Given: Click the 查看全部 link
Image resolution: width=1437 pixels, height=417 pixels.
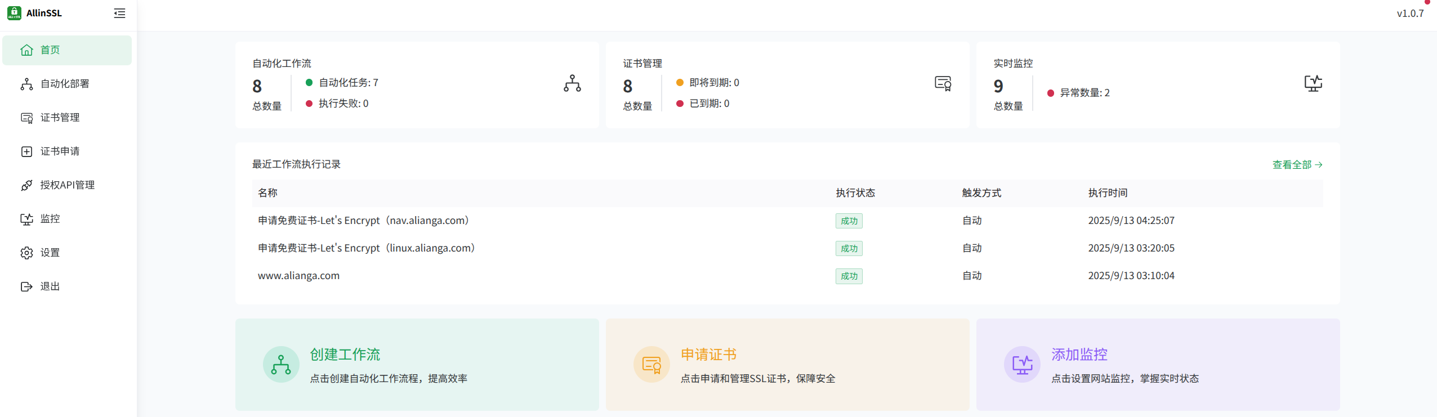Looking at the screenshot, I should (1297, 165).
